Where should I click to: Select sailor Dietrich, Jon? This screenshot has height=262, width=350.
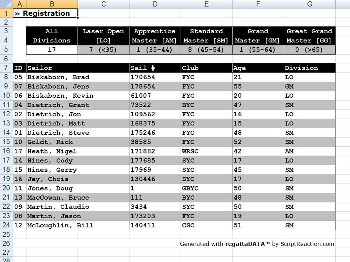pos(78,114)
